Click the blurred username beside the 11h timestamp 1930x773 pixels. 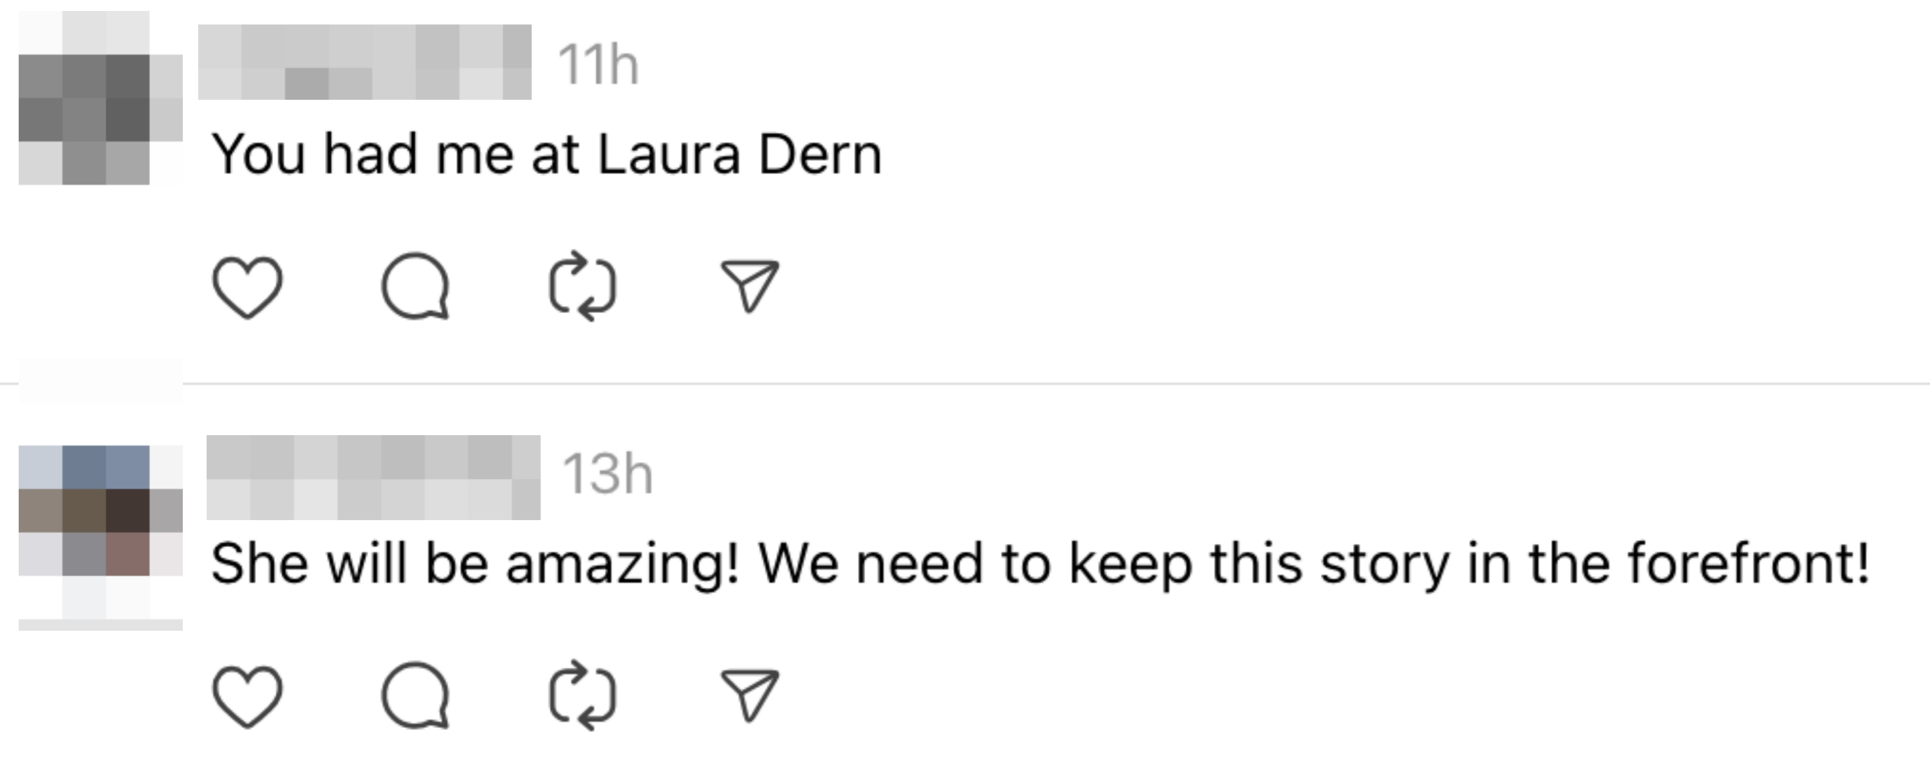365,62
